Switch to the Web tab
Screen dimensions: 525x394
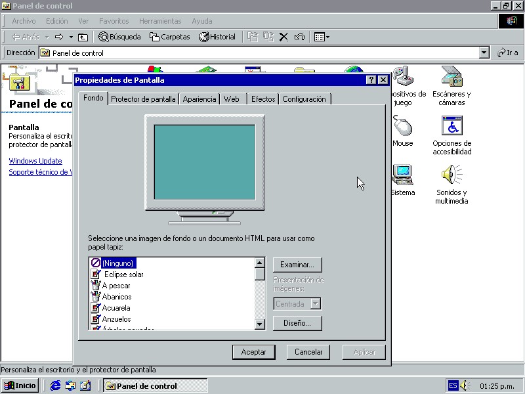pos(232,99)
